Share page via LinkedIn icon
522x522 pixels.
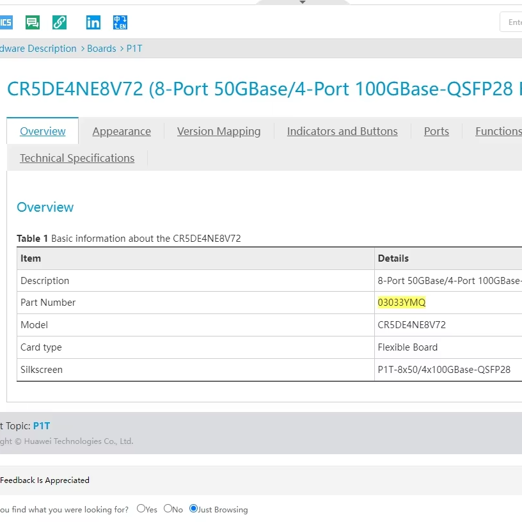93,22
